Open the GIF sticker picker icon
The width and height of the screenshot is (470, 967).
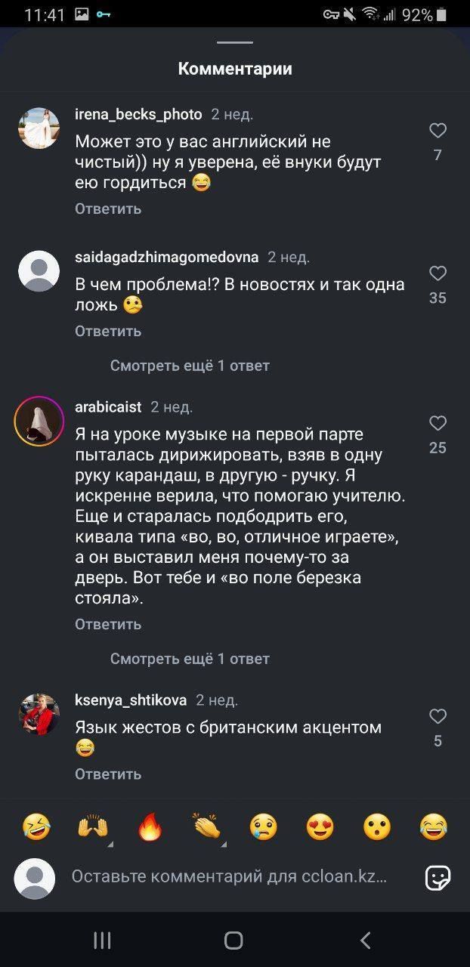pos(438,877)
